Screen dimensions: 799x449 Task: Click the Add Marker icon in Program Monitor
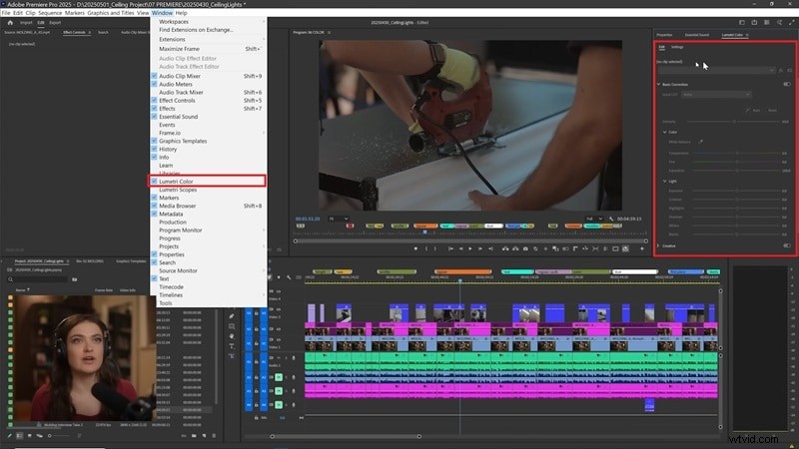415,248
